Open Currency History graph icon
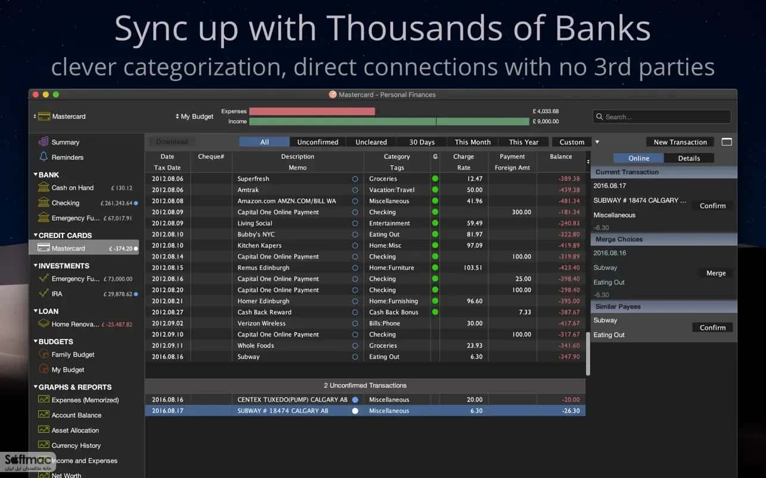Viewport: 766px width, 478px height. click(x=43, y=445)
